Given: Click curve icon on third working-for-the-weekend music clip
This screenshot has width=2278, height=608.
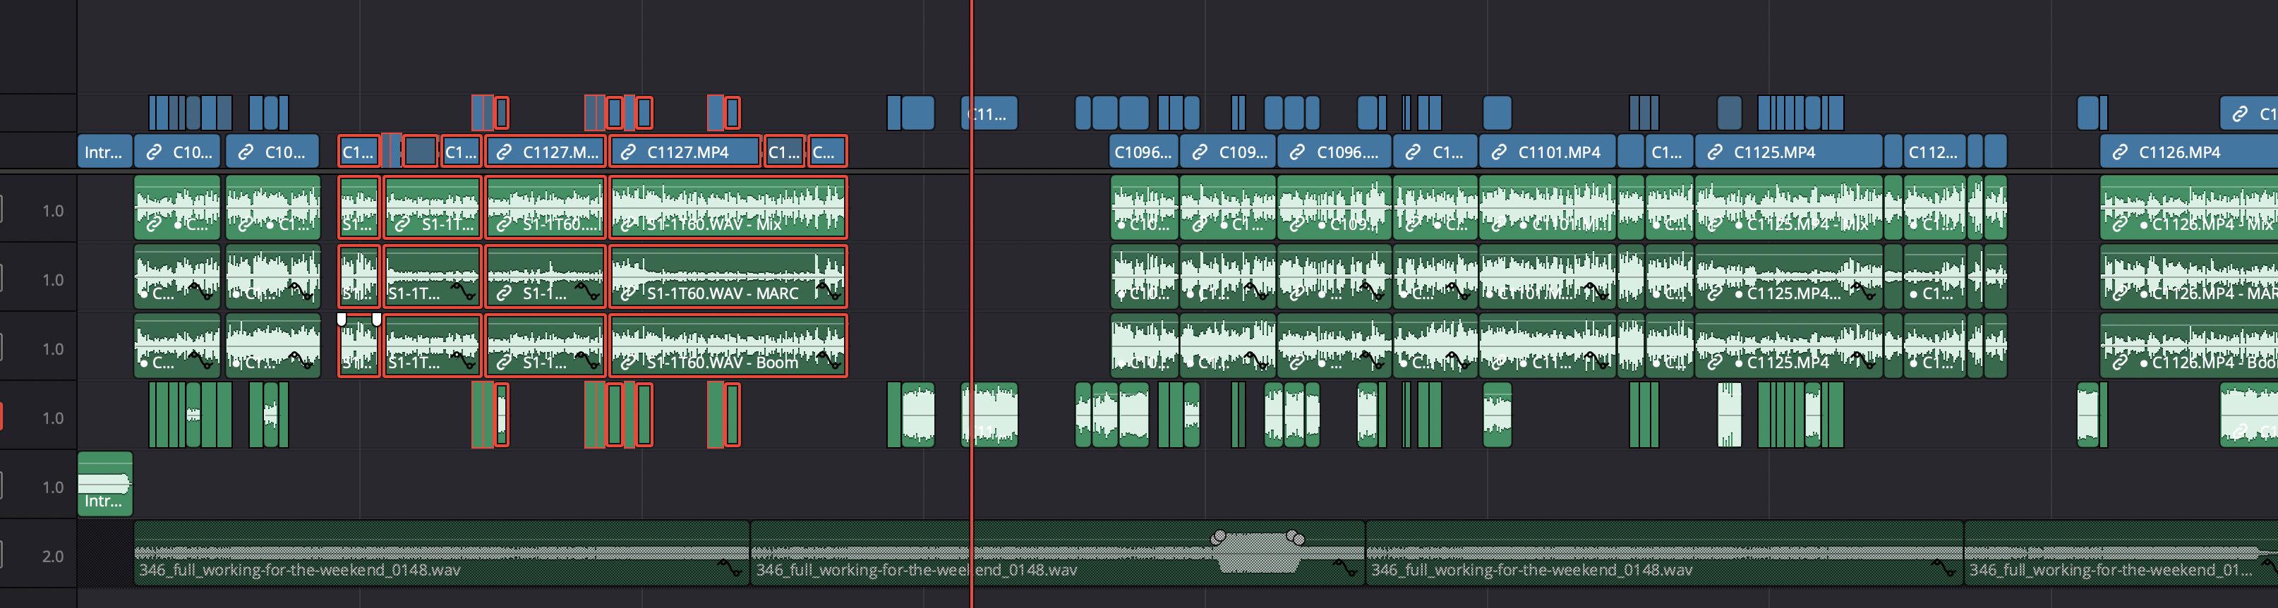Looking at the screenshot, I should click(x=1943, y=567).
